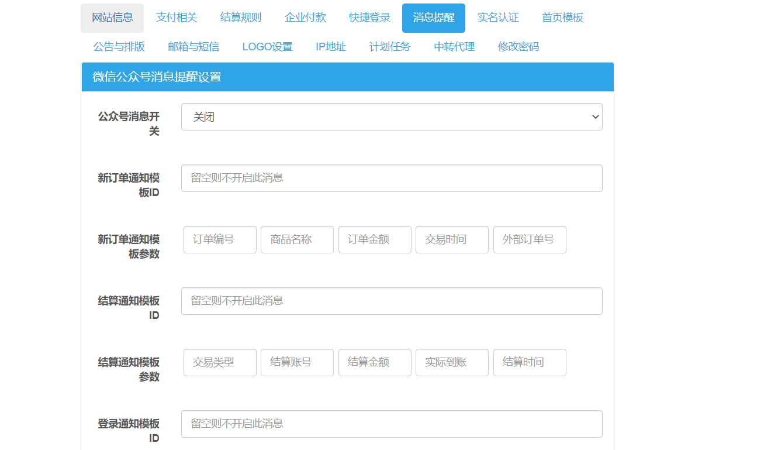Screen dimensions: 764x450
Task: Click the 新订单通知模板ID input field
Action: click(x=392, y=178)
